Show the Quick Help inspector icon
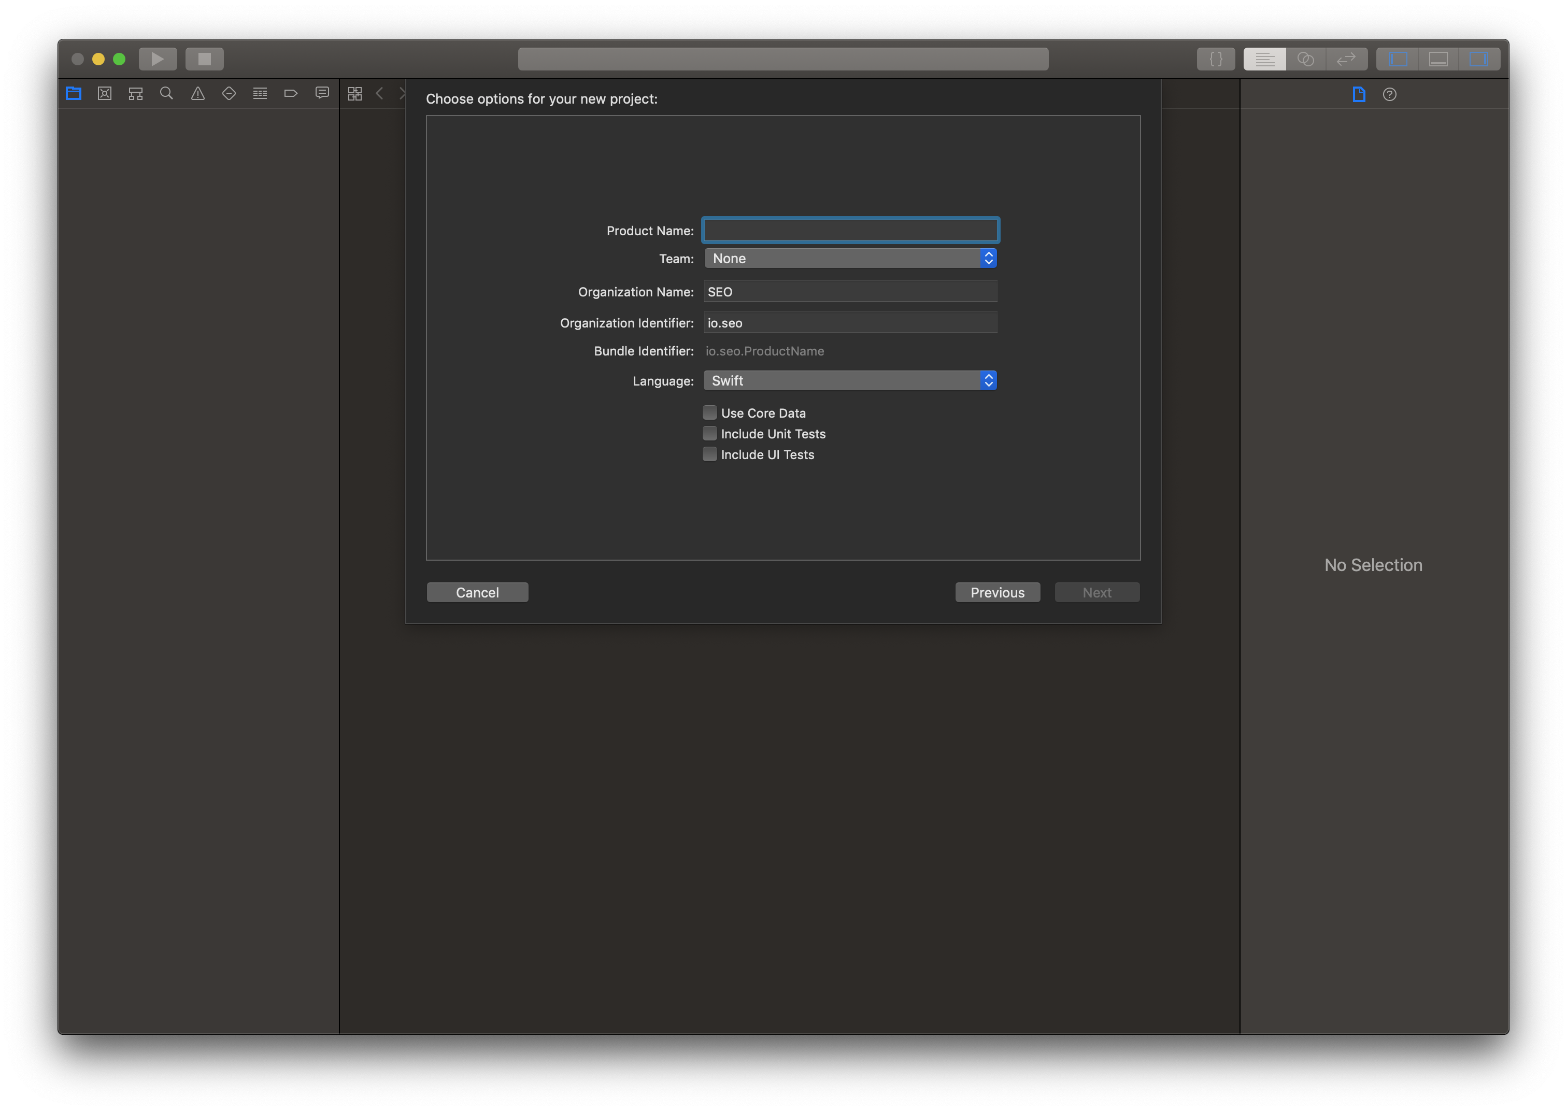This screenshot has width=1567, height=1111. [1389, 94]
